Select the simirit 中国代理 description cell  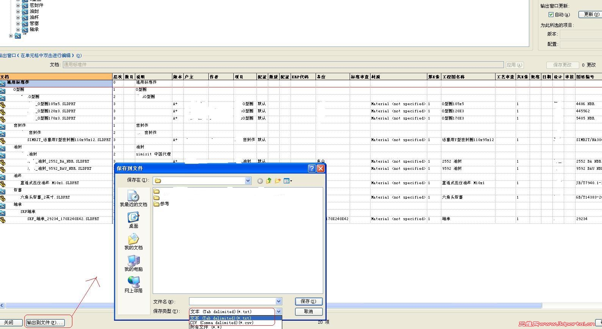pyautogui.click(x=153, y=154)
